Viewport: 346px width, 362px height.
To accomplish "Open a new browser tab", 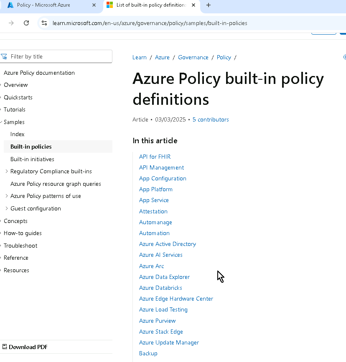I will click(208, 5).
